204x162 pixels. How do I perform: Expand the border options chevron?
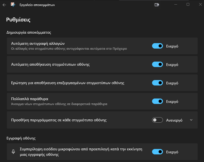point(191,120)
